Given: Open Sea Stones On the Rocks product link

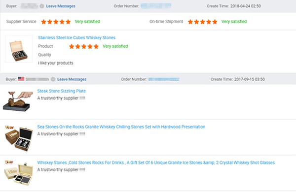Looking at the screenshot, I should tap(121, 127).
